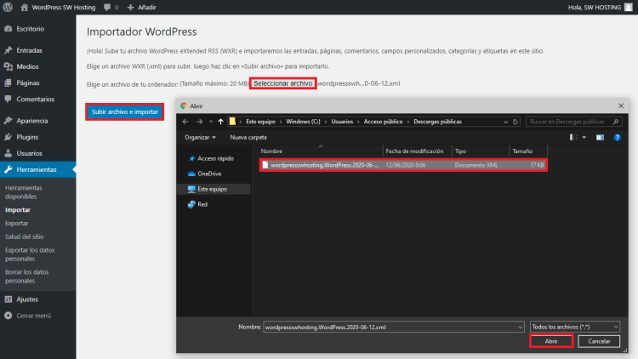
Task: Select Acceso rápido in navigation pane
Action: tap(211, 158)
